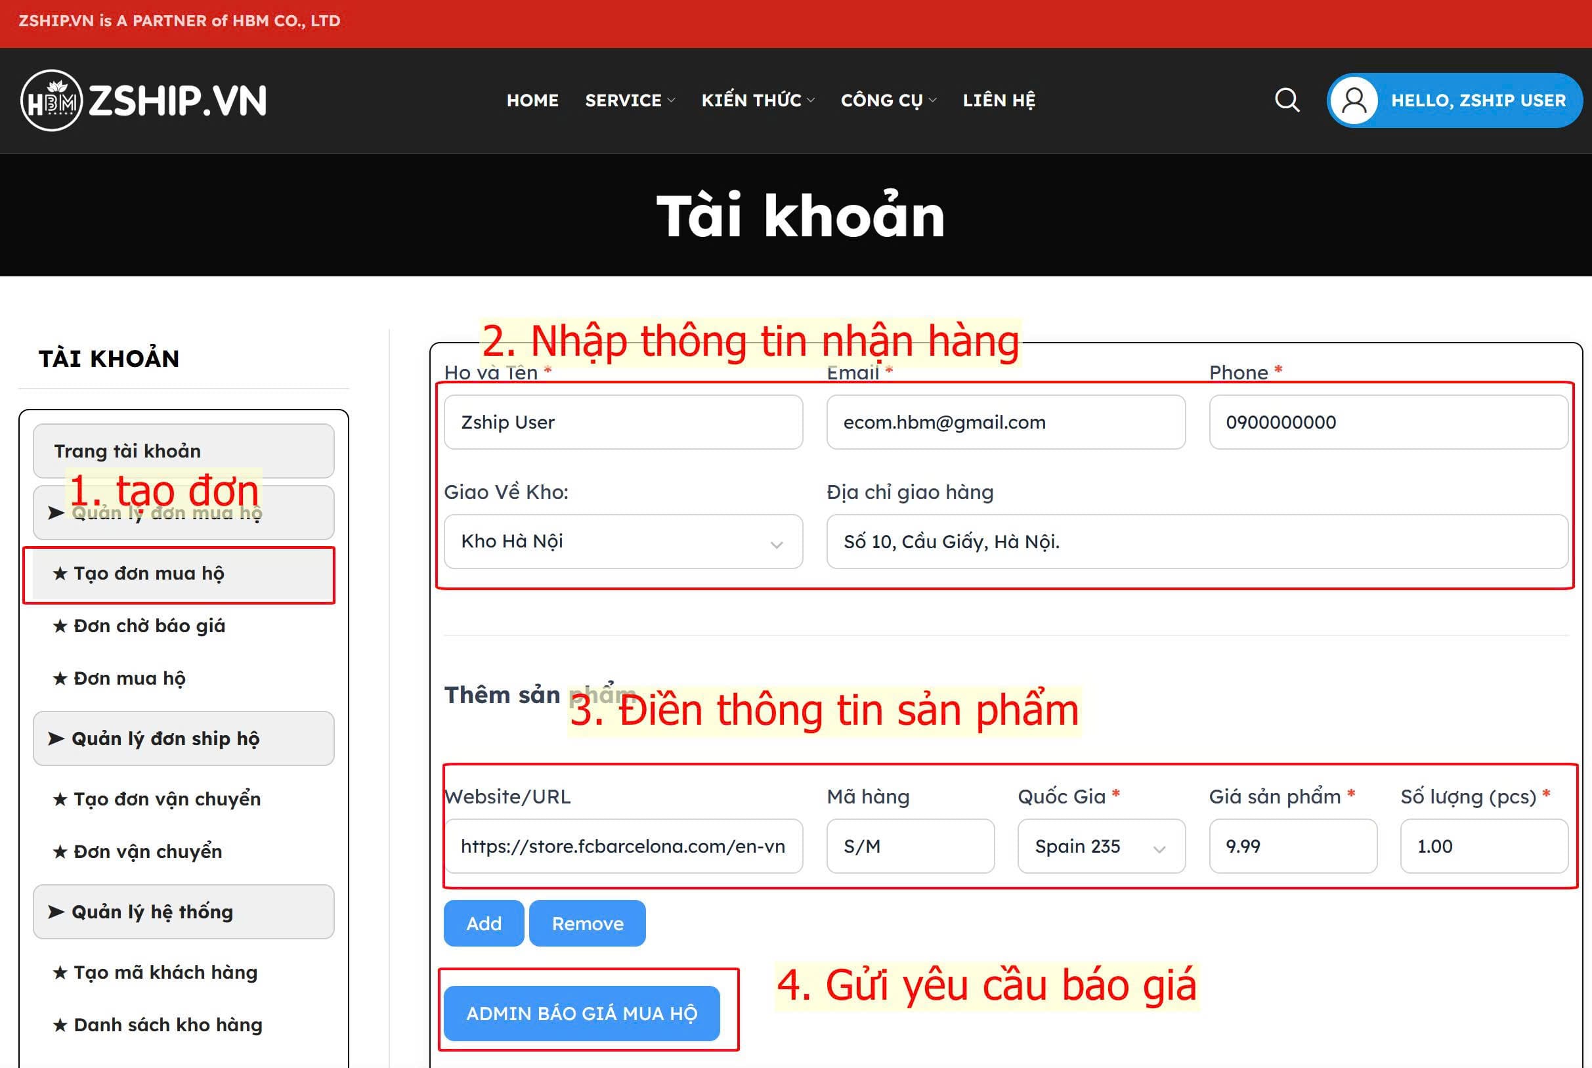Click the HBM ZSHIP.VN logo
1592x1068 pixels.
tap(144, 100)
